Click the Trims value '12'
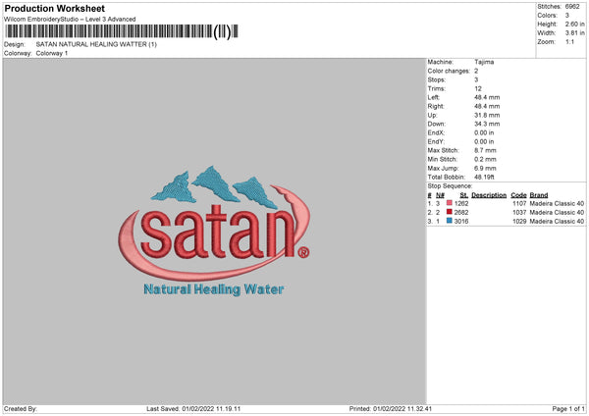 [478, 88]
